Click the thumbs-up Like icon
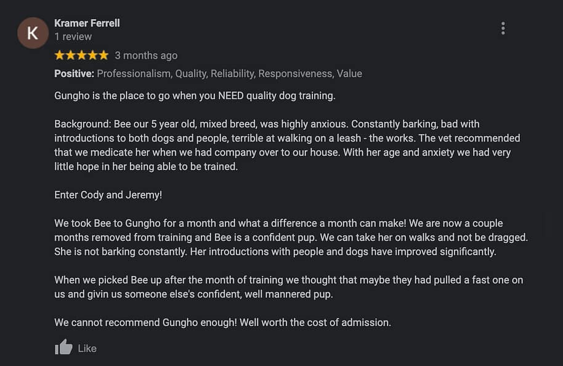563x366 pixels. click(63, 348)
